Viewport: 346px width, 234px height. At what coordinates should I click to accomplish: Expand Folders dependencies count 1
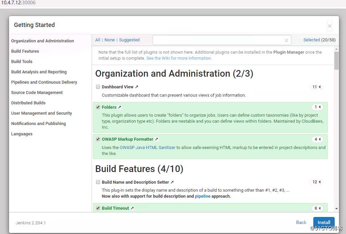coord(318,107)
